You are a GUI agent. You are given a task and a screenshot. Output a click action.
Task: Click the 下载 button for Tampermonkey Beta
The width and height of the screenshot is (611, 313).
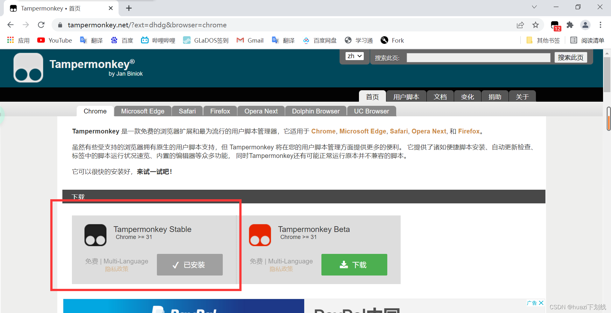click(354, 264)
